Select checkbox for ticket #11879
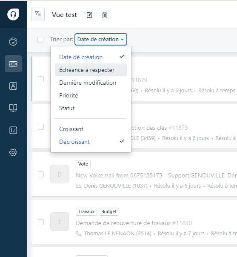The image size is (237, 257). click(x=41, y=79)
